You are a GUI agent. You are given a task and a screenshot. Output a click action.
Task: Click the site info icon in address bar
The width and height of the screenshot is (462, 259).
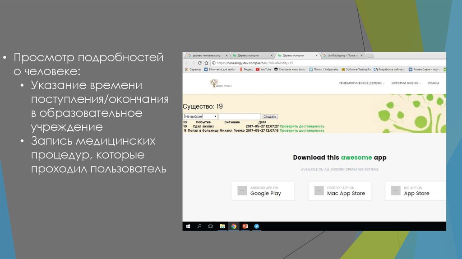pos(213,63)
